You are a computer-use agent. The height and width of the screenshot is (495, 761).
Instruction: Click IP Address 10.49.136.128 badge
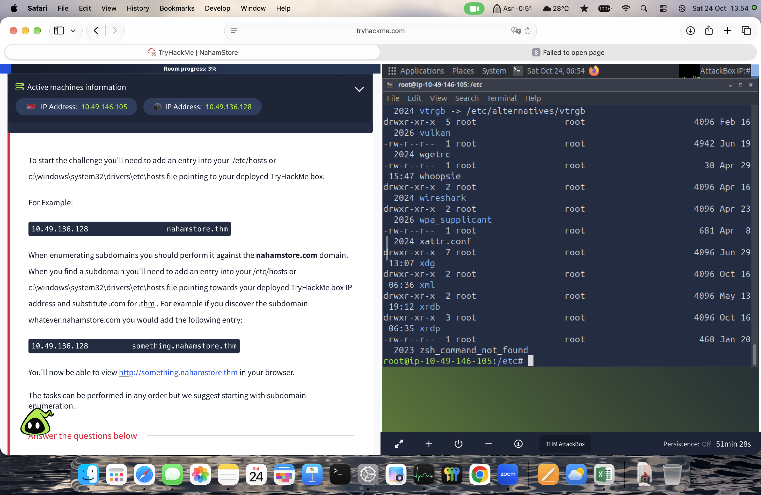202,107
